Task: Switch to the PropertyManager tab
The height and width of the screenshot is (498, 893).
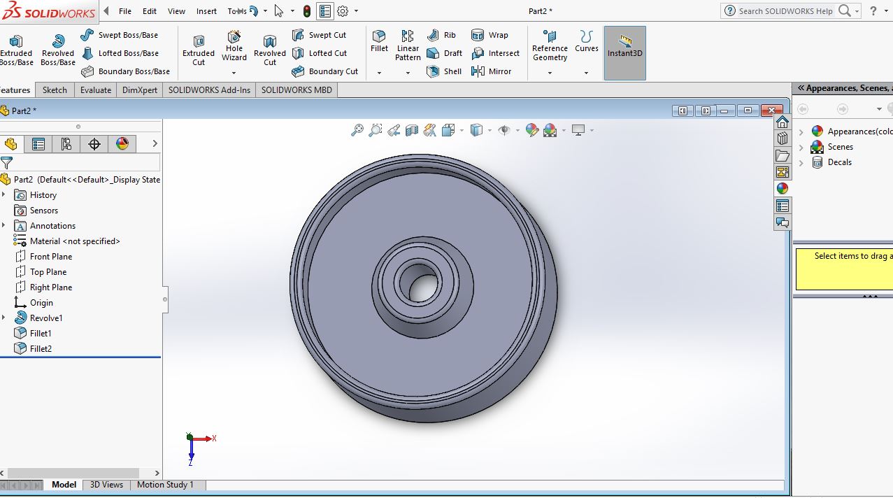Action: pyautogui.click(x=38, y=144)
